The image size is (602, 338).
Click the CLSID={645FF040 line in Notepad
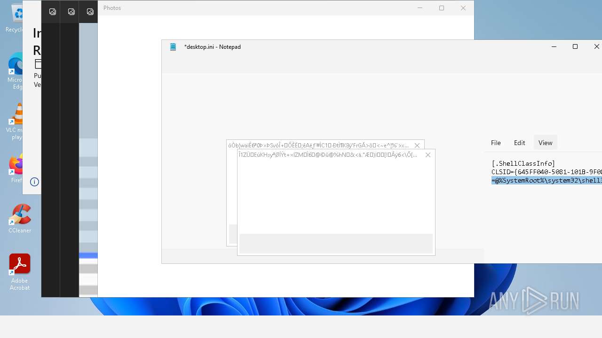tap(547, 172)
